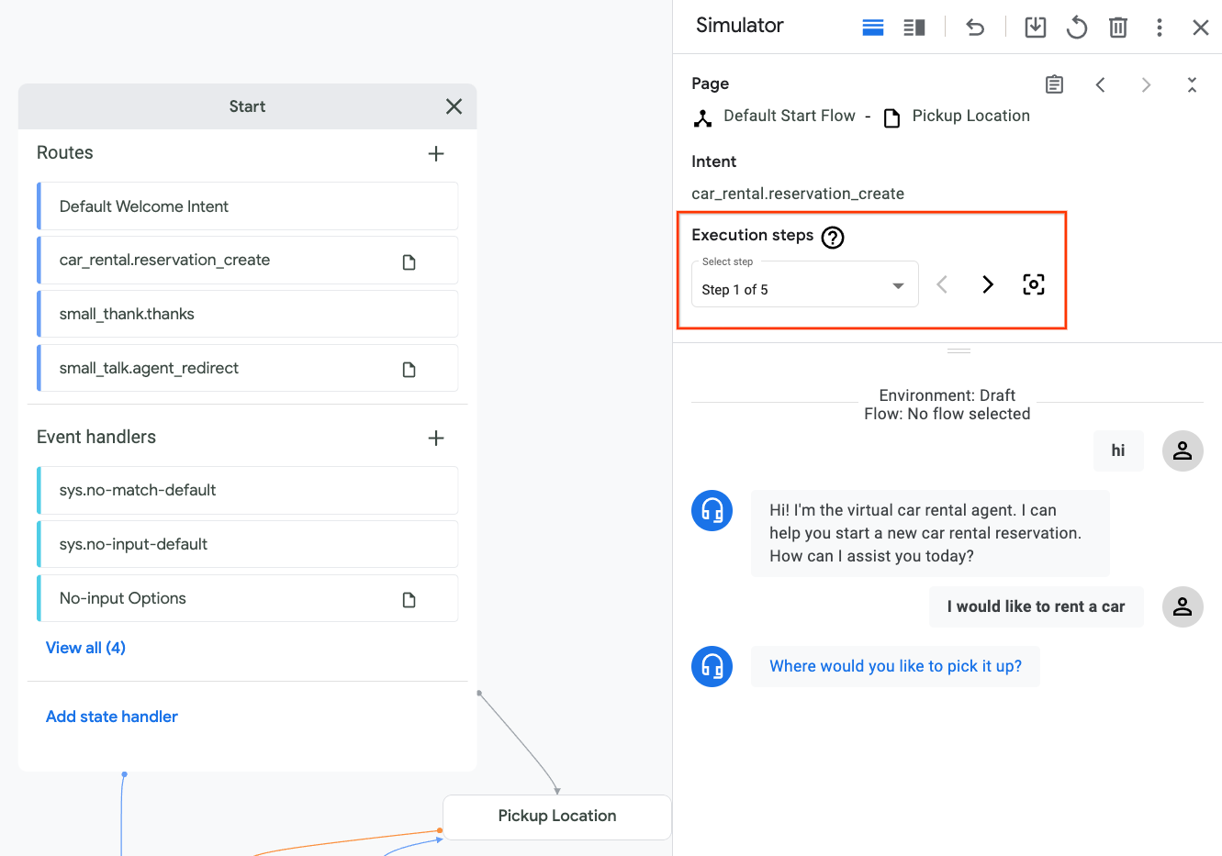
Task: Click the clipboard icon beside Page heading
Action: (1054, 84)
